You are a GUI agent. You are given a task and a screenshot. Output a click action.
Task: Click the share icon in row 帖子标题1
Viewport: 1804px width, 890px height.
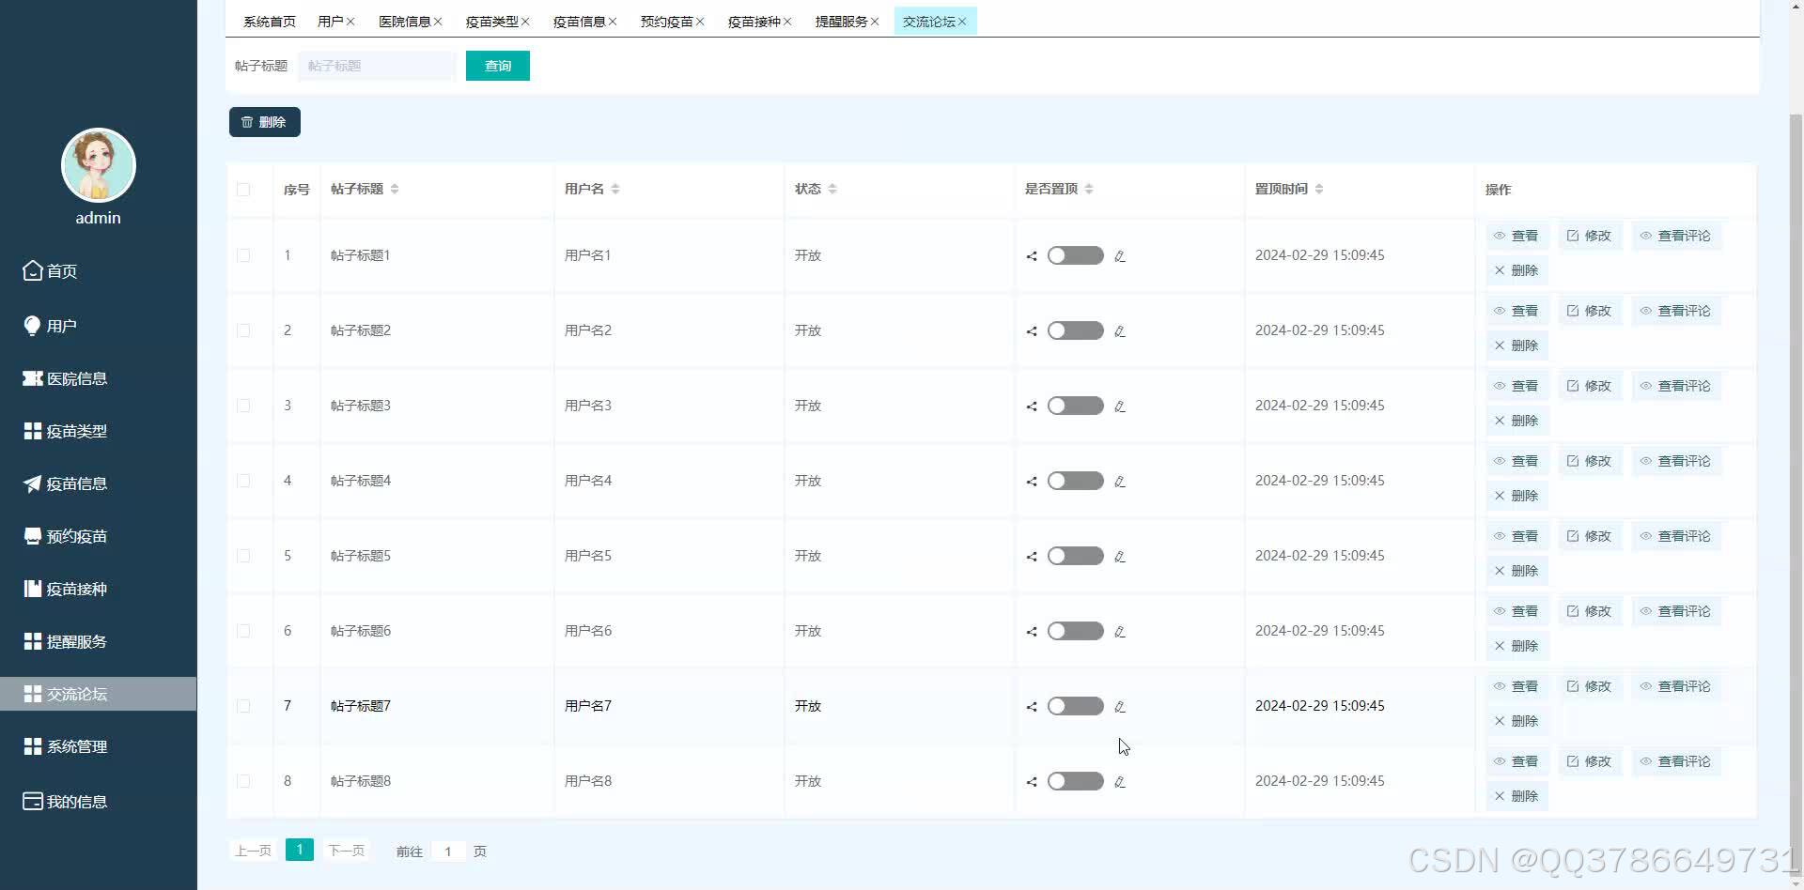pyautogui.click(x=1032, y=256)
